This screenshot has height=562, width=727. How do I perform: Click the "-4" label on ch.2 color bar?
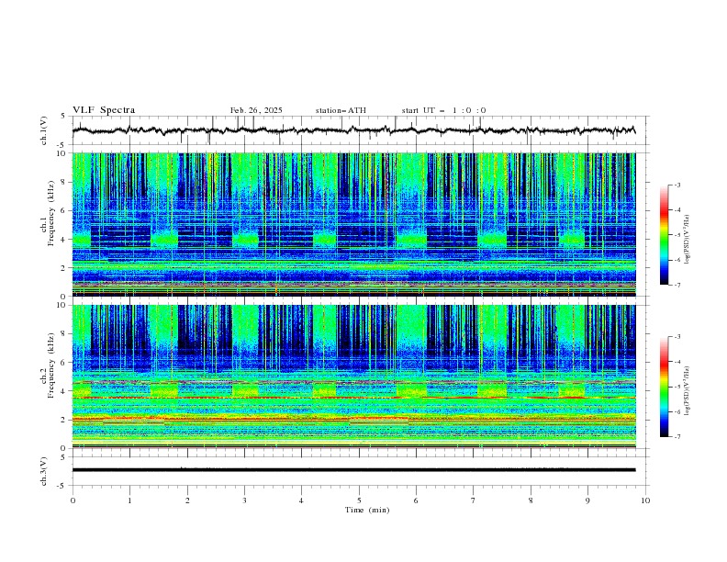coord(677,362)
